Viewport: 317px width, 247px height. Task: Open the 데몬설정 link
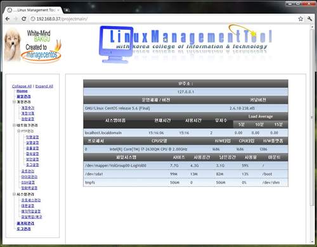point(28,206)
